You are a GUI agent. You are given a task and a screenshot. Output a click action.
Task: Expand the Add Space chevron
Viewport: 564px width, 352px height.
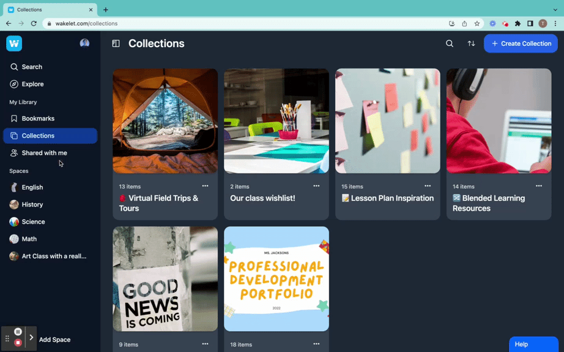pyautogui.click(x=31, y=338)
